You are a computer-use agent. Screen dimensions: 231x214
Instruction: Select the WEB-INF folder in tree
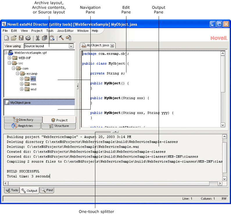(x=25, y=58)
